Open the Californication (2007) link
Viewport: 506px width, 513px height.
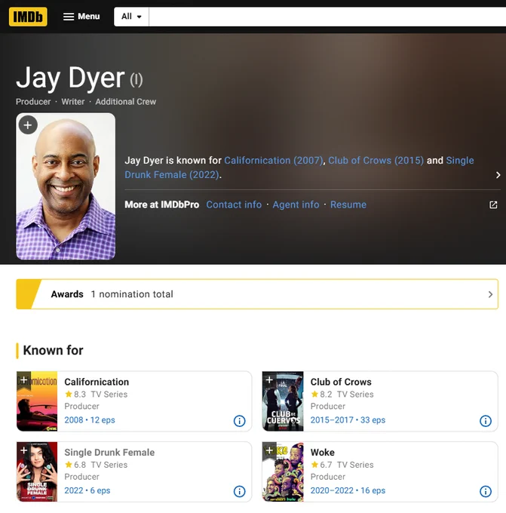point(274,160)
